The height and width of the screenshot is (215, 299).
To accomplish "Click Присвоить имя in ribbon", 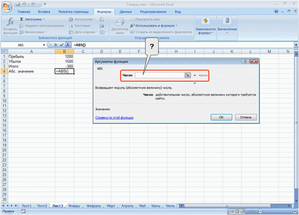I will point(146,19).
